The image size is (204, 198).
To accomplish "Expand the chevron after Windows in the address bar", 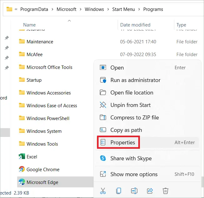I will tap(108, 9).
